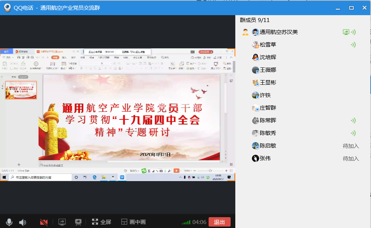Turn on the disabled camera
Viewport: 371px width, 228px height.
coord(44,222)
